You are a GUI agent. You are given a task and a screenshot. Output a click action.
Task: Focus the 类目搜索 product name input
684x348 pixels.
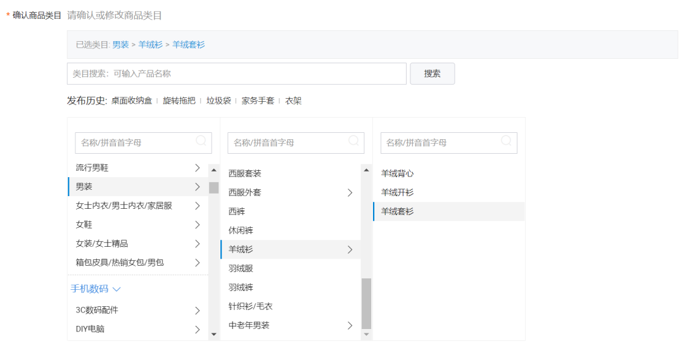tap(236, 73)
